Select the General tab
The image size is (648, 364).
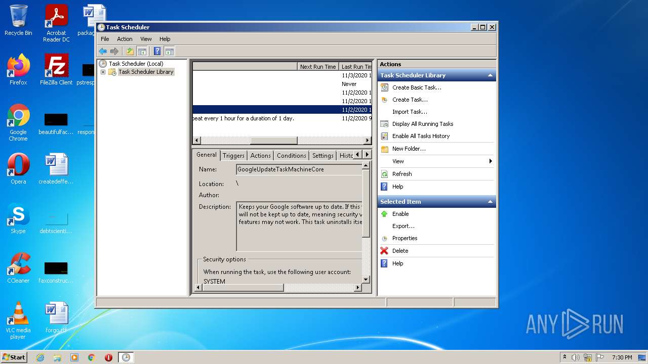point(207,155)
